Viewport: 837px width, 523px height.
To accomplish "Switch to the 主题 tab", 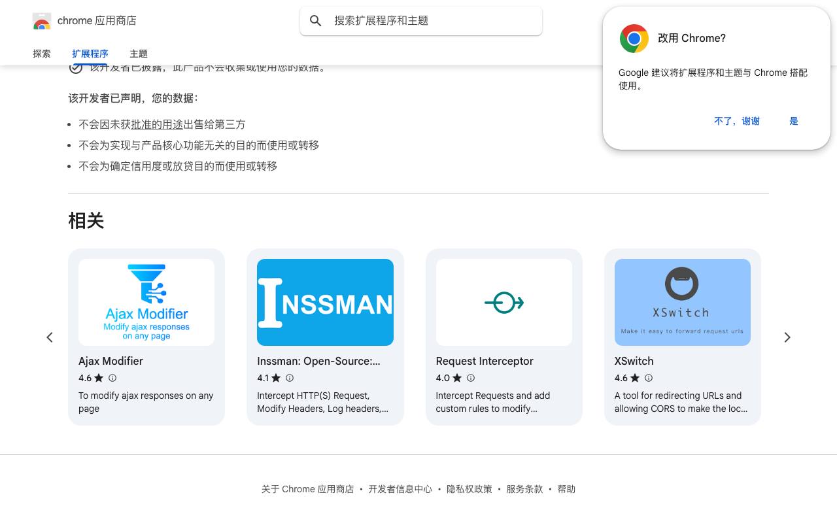I will [x=139, y=54].
